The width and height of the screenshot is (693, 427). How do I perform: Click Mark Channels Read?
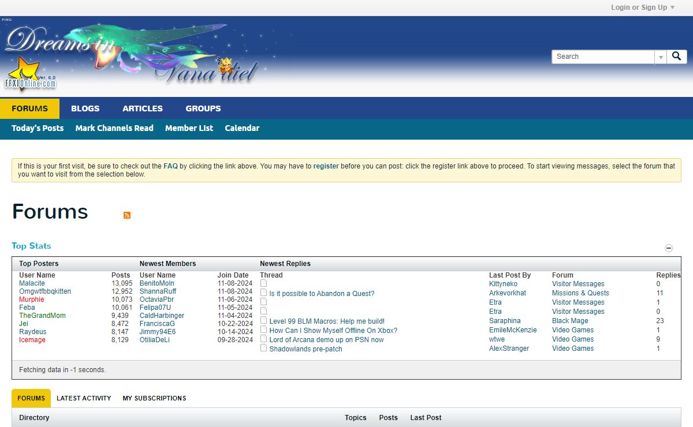point(114,128)
